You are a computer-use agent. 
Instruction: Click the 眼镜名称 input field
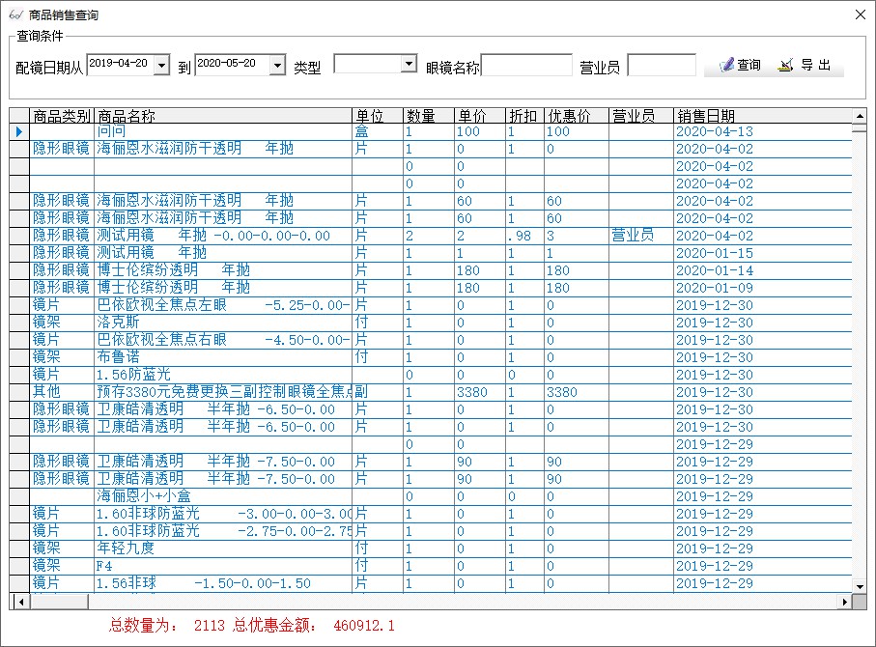pos(526,66)
